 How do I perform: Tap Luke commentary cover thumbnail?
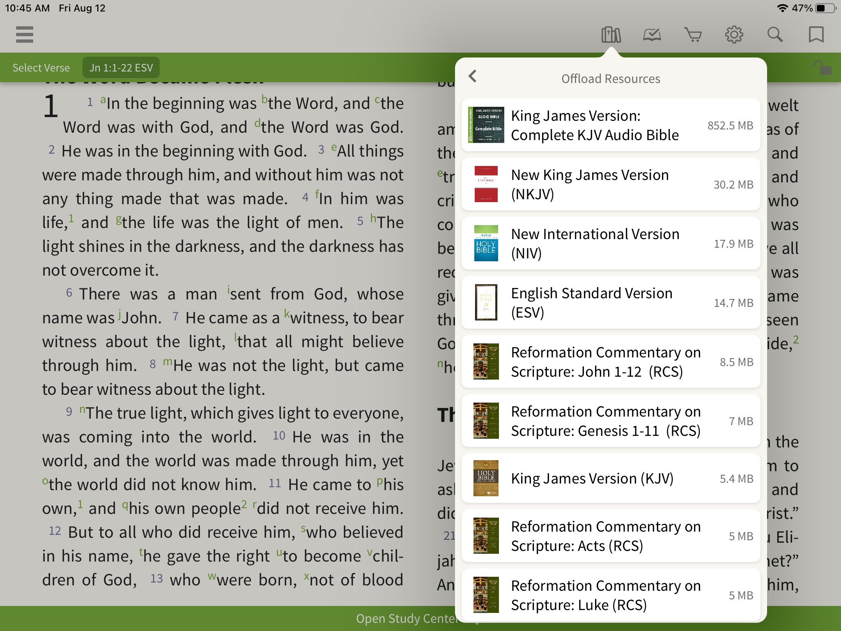(486, 595)
